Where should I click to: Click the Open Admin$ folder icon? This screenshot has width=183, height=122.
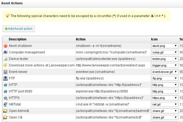(5, 111)
